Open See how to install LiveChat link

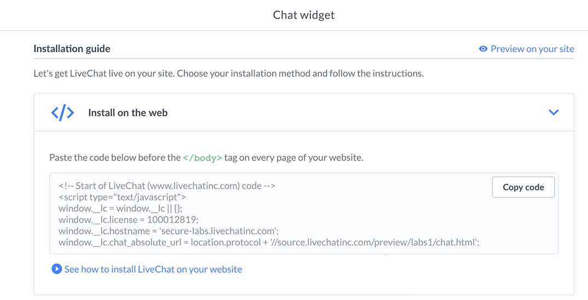pos(153,269)
